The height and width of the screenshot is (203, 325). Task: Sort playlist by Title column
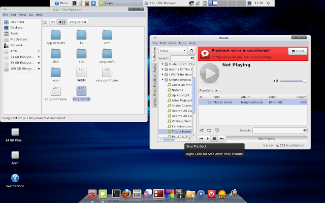[x=225, y=97]
